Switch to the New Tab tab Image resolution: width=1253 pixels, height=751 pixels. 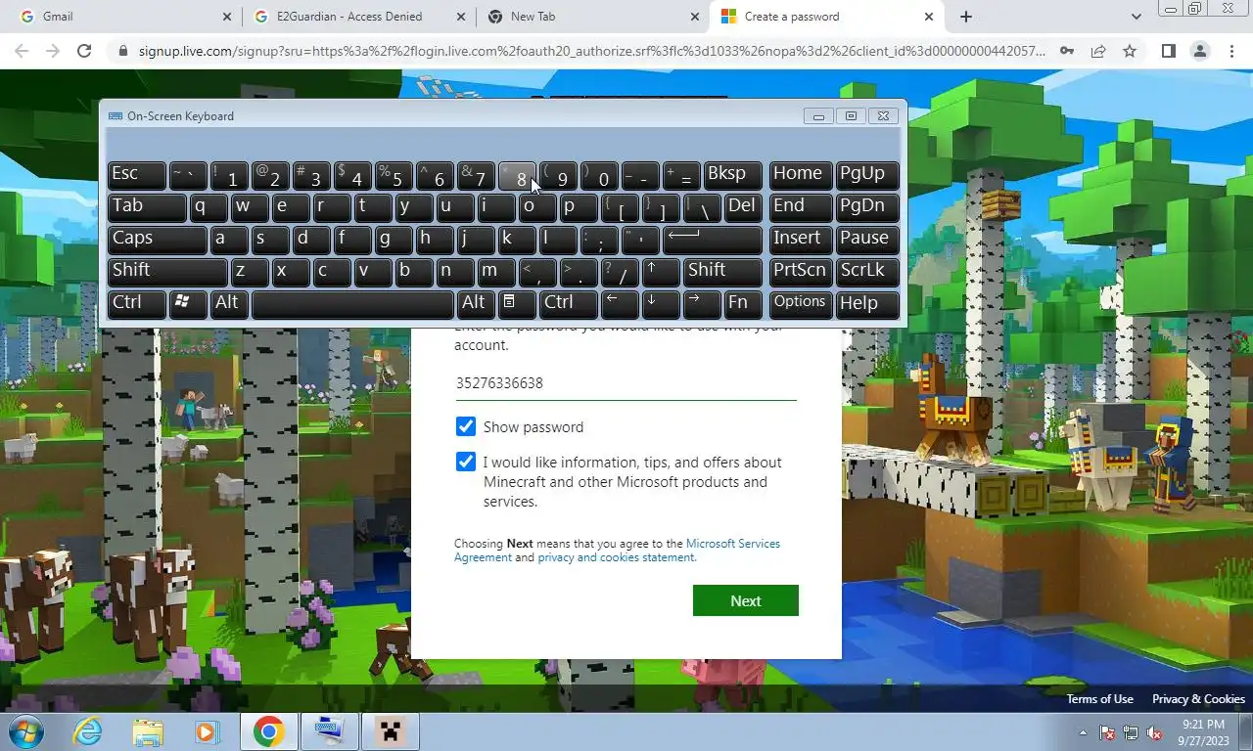(x=593, y=17)
